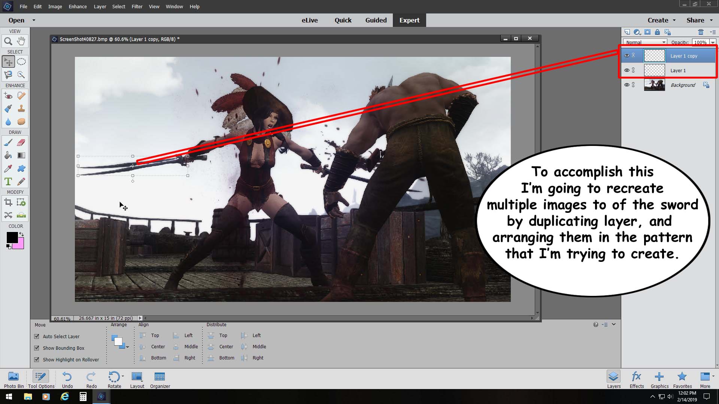Align layers to Top
The height and width of the screenshot is (404, 719).
(x=150, y=336)
